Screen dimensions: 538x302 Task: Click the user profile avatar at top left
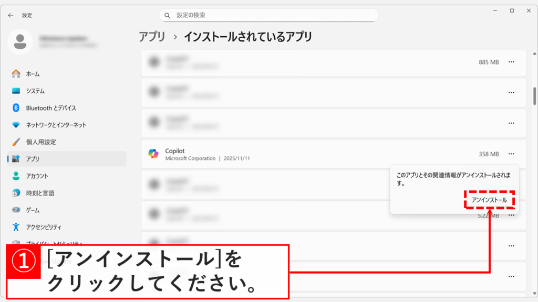(x=20, y=41)
